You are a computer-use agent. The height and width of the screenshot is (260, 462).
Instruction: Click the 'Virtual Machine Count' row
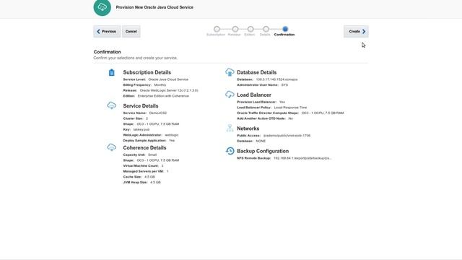pyautogui.click(x=143, y=166)
